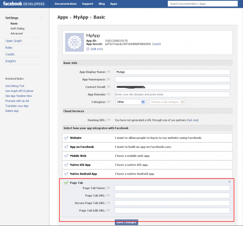Click the App on Facebook checkmark icon
This screenshot has width=243, height=226.
point(66,147)
